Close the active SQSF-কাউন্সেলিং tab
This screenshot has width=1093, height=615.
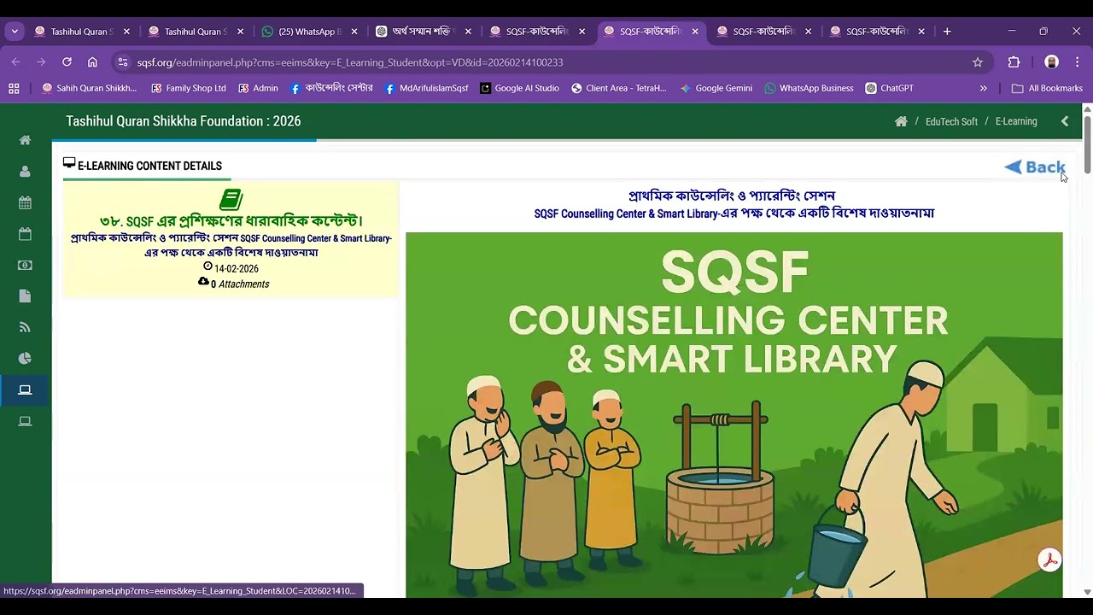(x=695, y=32)
